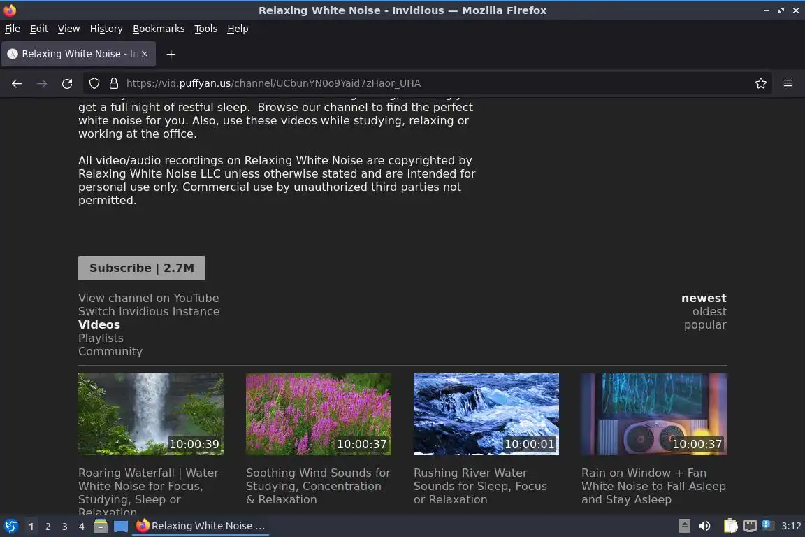Open the tracking protection shield icon

click(94, 83)
